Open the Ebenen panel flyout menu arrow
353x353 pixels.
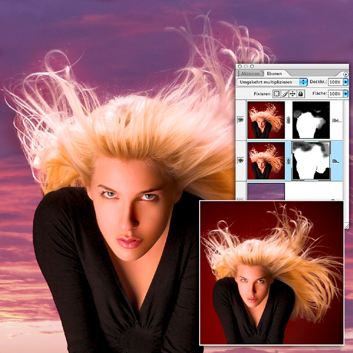[346, 74]
